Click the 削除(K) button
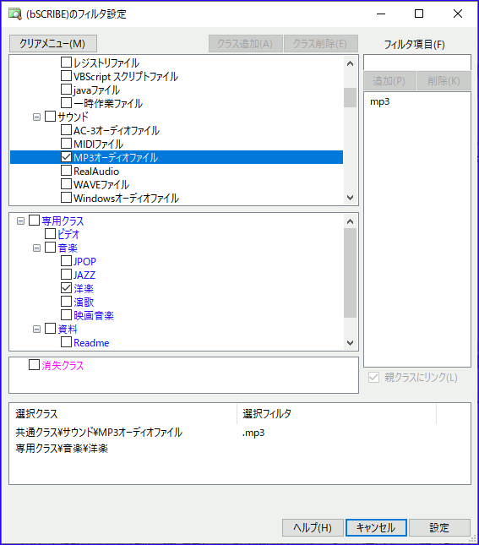 pyautogui.click(x=444, y=81)
